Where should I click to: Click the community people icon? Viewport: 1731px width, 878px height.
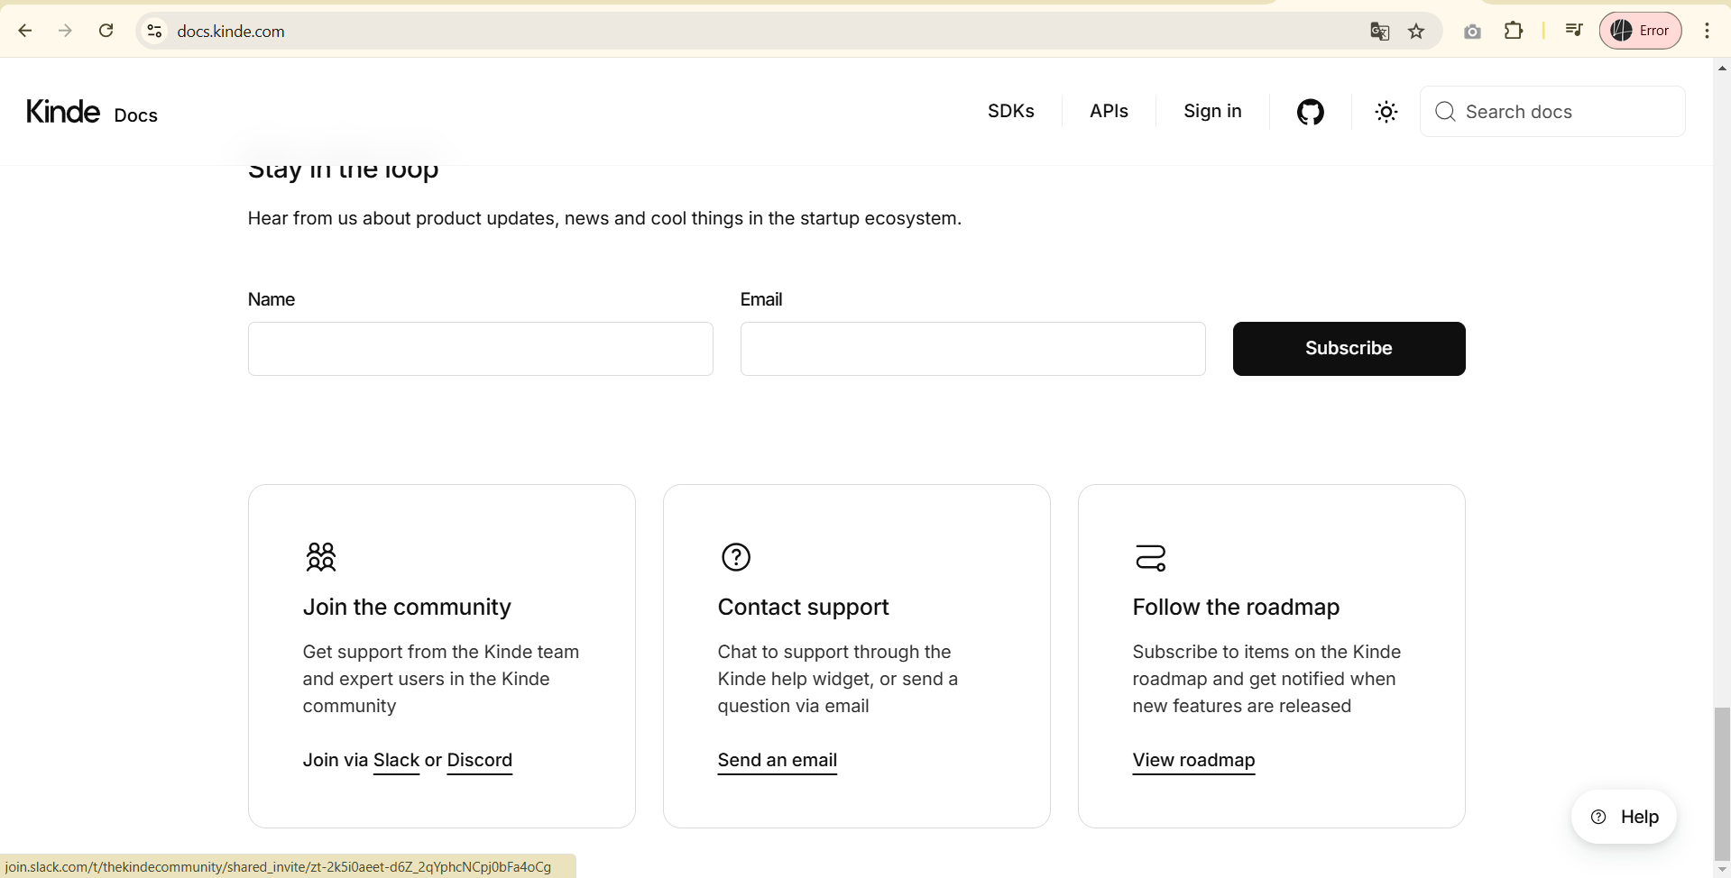pos(320,557)
